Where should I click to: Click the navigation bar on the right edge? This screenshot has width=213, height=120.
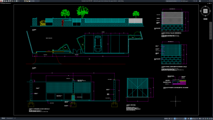click(x=211, y=31)
